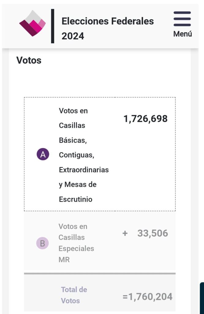Tap the Menú text label
Screen dimensions: 204x314
pos(183,34)
